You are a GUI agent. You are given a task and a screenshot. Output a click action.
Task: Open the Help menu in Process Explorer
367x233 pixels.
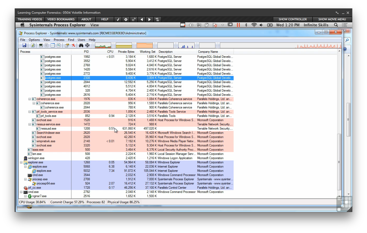pos(92,40)
